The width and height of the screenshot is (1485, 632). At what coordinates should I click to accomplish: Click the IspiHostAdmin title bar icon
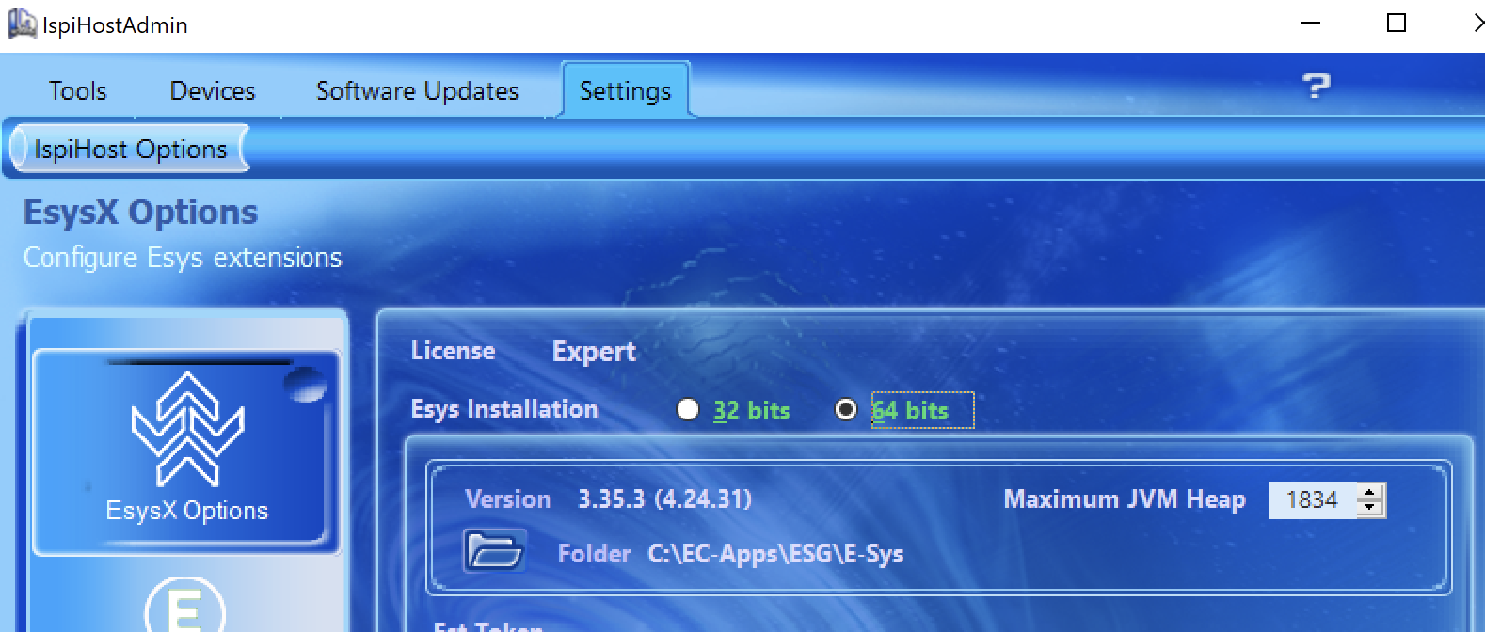click(21, 24)
